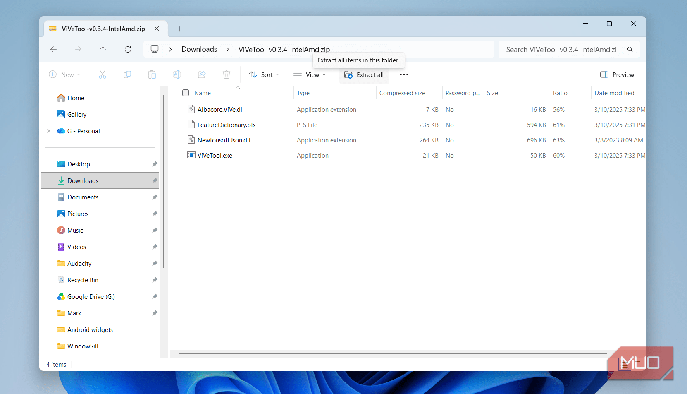This screenshot has height=394, width=687.
Task: Navigate up one folder level
Action: coord(103,49)
